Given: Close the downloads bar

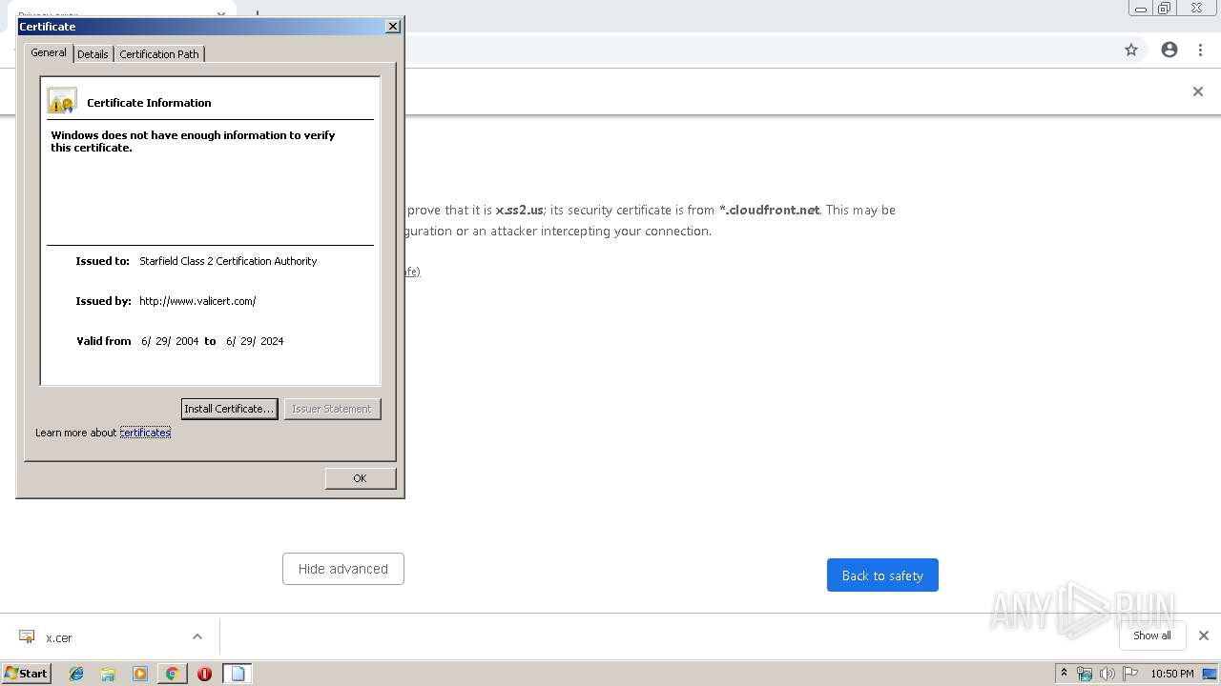Looking at the screenshot, I should point(1204,636).
